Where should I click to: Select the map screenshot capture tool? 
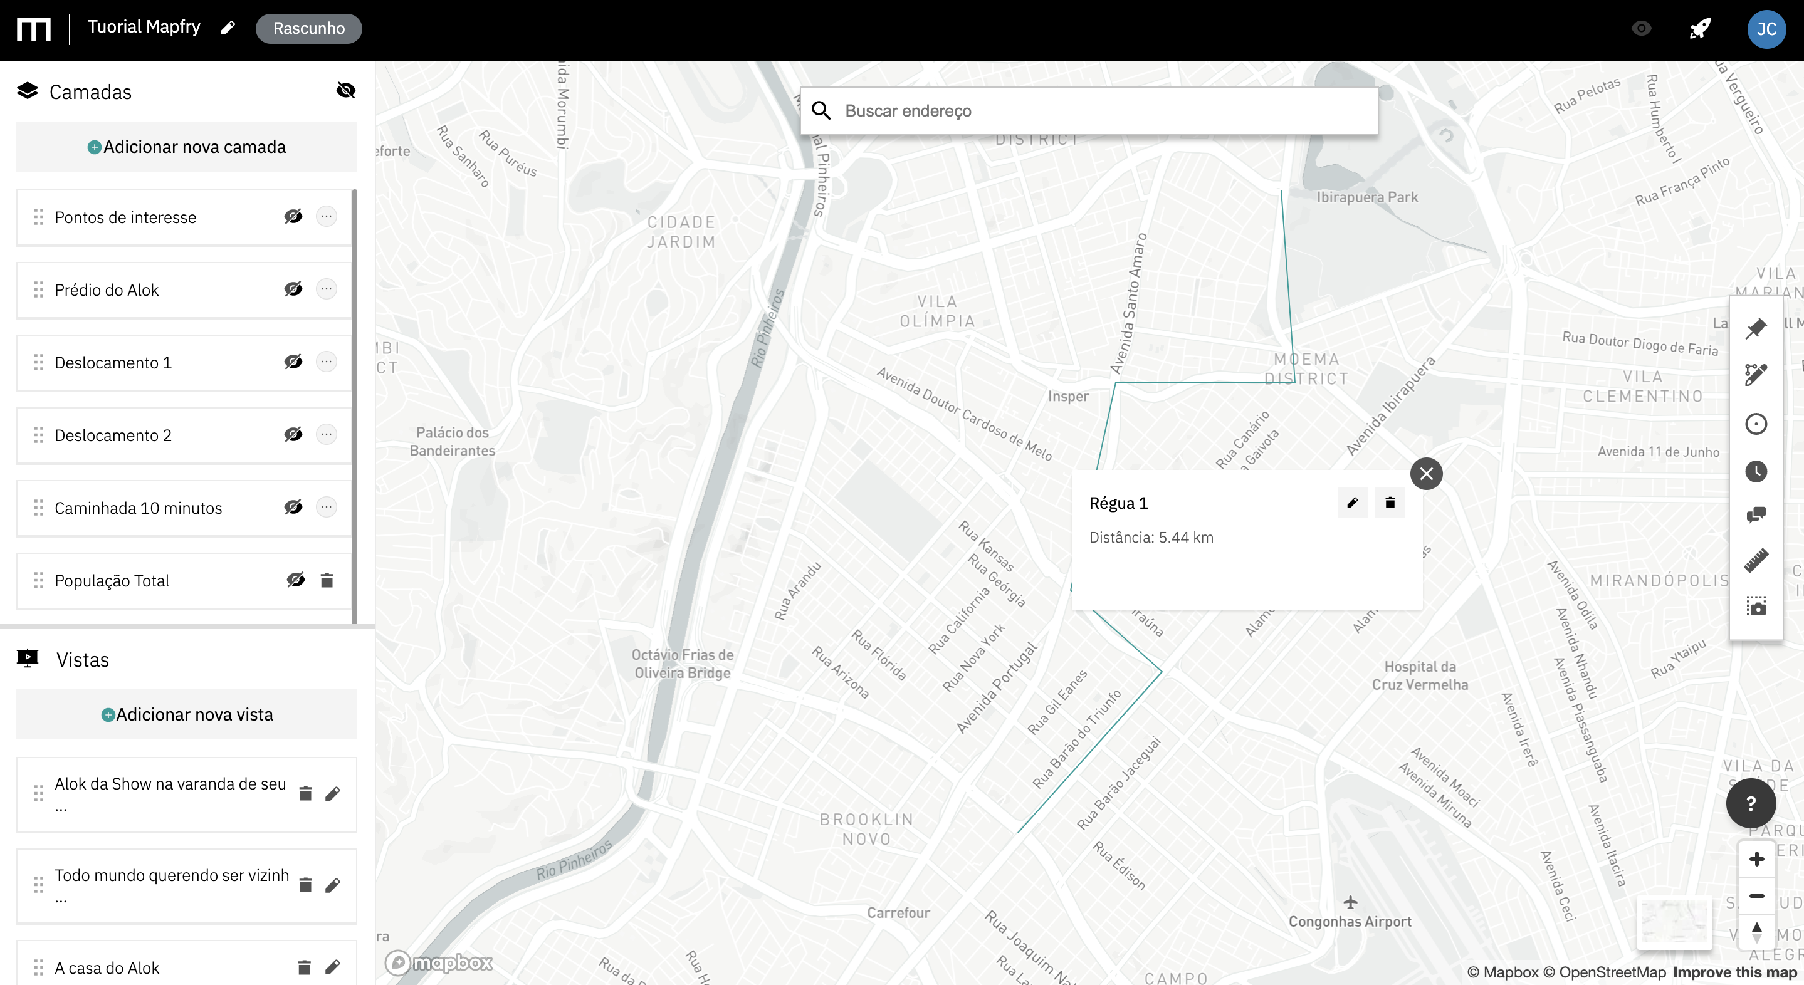pyautogui.click(x=1756, y=607)
